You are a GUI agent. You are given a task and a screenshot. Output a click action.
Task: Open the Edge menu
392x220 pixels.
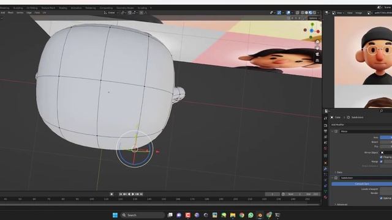(x=29, y=12)
